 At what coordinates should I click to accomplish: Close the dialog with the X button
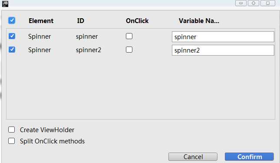[268, 3]
